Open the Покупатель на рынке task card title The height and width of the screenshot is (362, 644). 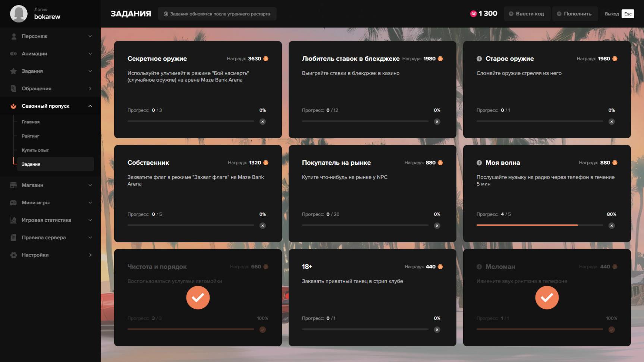(336, 163)
